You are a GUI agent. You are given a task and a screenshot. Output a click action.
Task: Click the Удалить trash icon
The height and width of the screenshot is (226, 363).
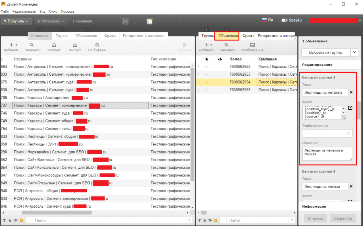[184, 45]
